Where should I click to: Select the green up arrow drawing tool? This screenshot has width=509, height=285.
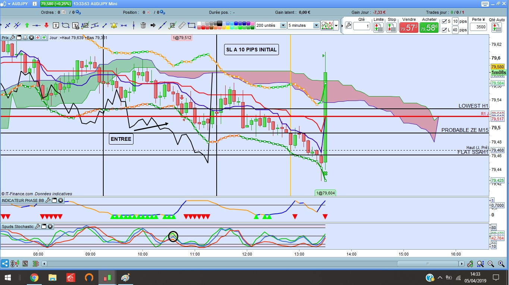pyautogui.click(x=27, y=25)
